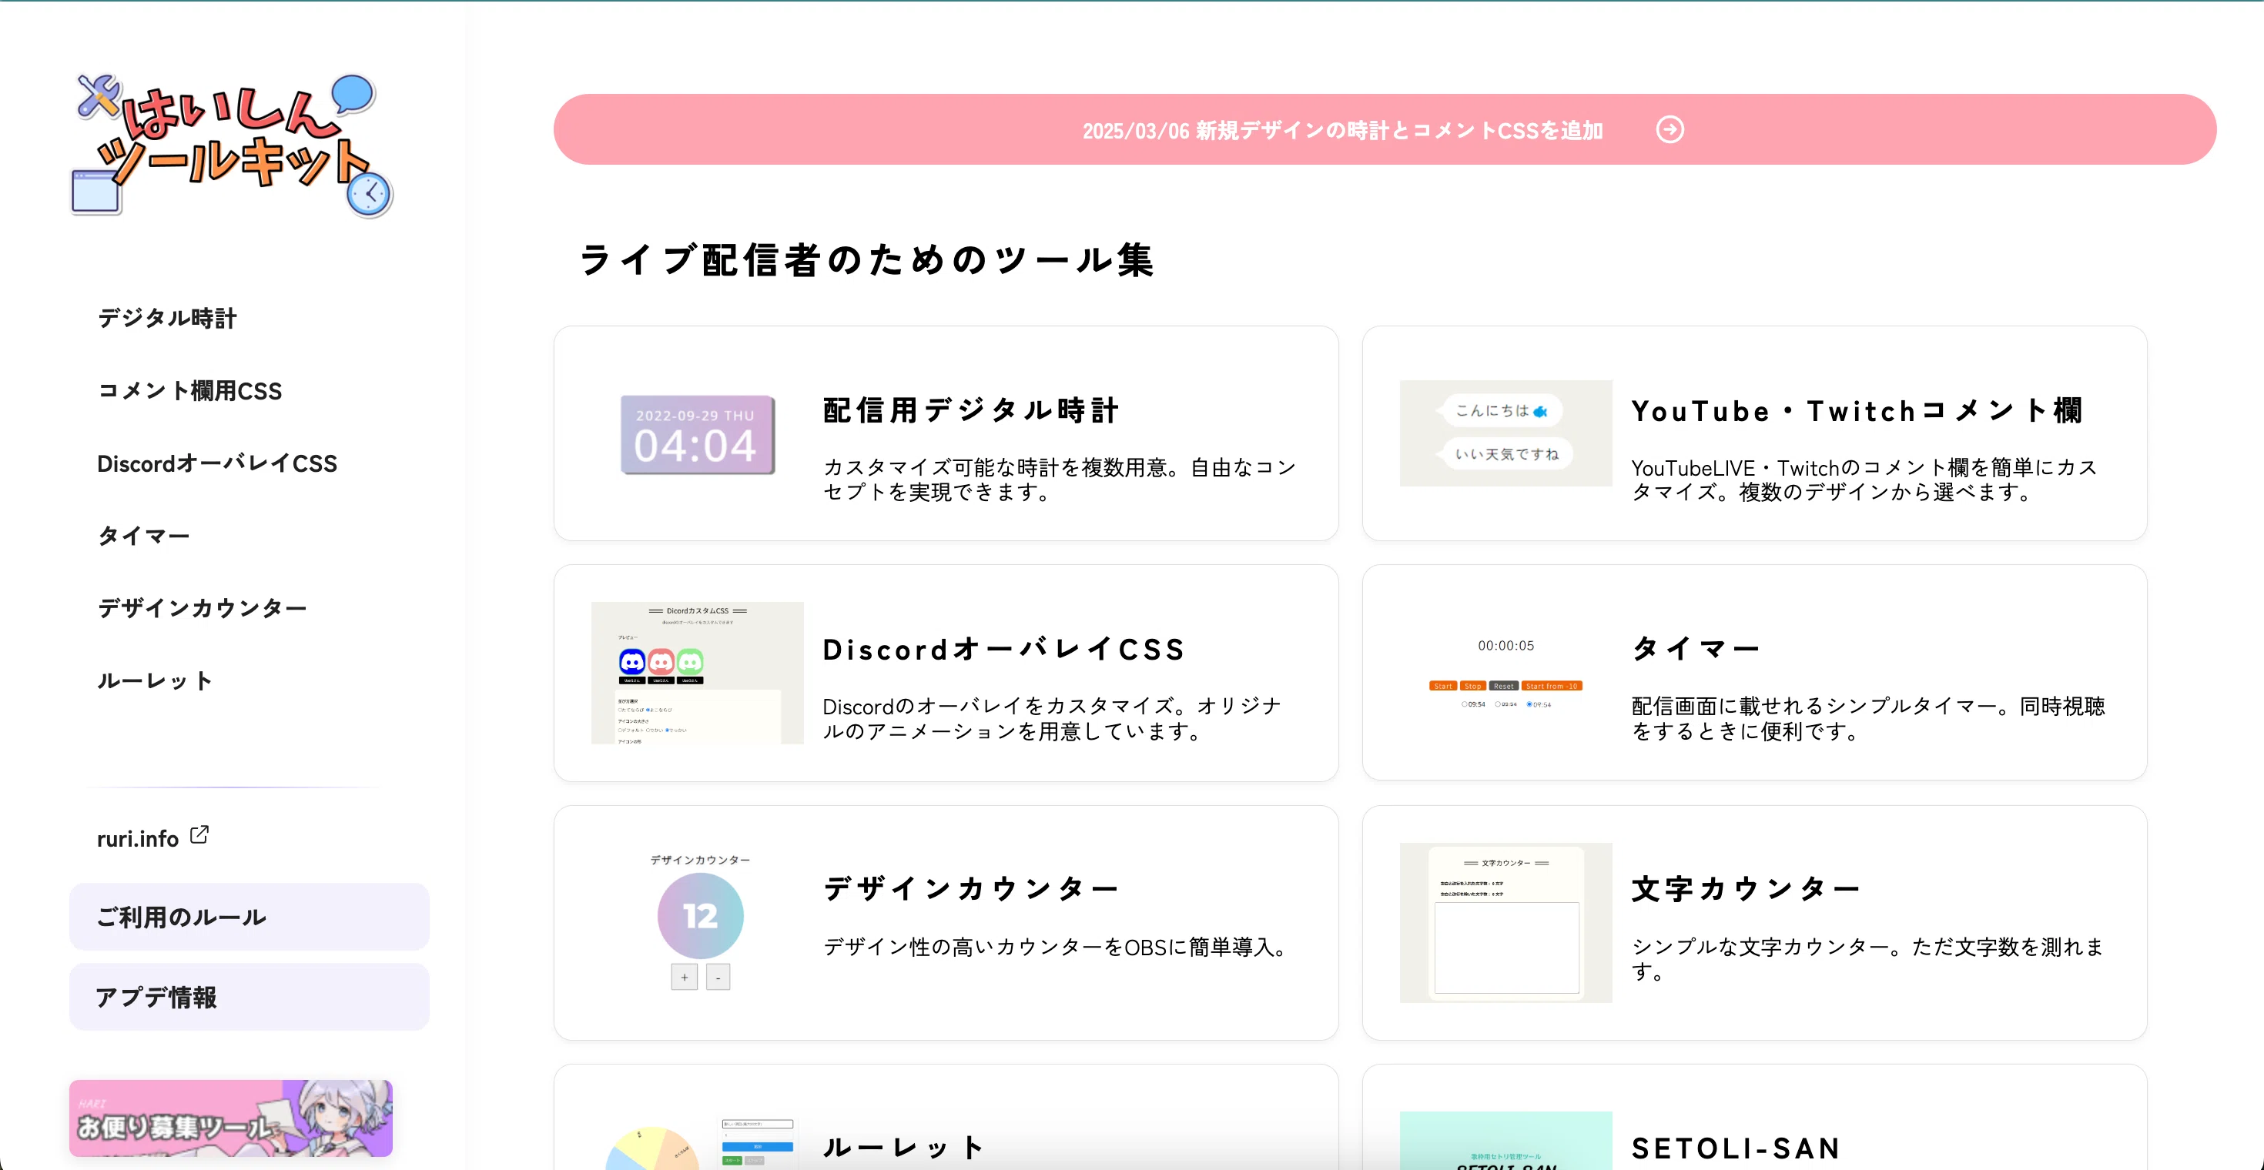Image resolution: width=2264 pixels, height=1170 pixels.
Task: Open the DiscordオーバーレイCSS card title
Action: point(1003,649)
